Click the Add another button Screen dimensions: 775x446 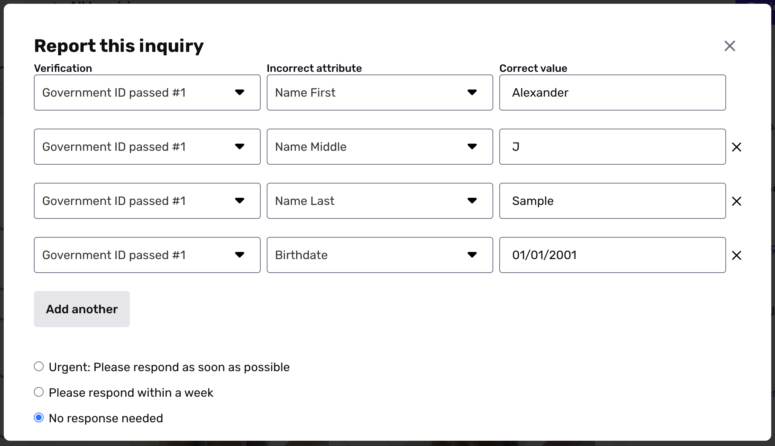82,309
